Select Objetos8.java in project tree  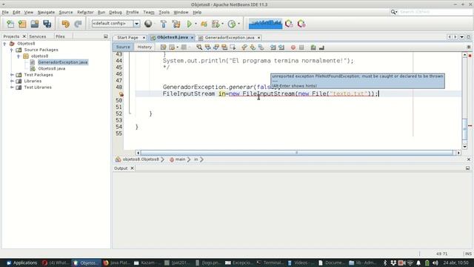point(52,68)
